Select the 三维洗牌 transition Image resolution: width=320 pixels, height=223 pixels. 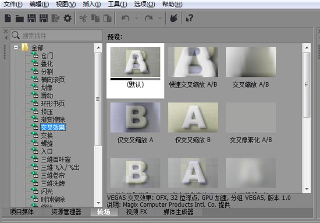(52, 183)
